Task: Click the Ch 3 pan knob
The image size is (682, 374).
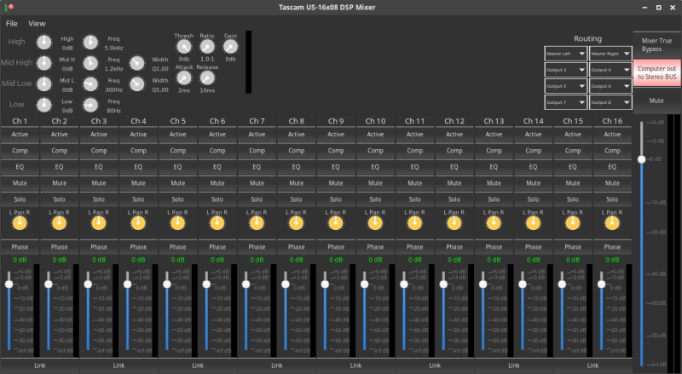Action: coord(99,223)
